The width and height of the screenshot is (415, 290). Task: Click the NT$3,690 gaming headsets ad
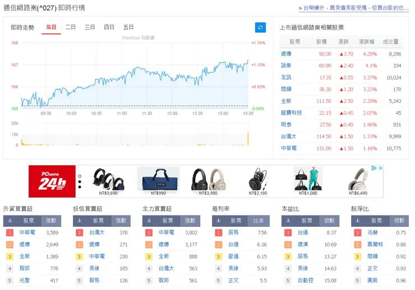[108, 181]
